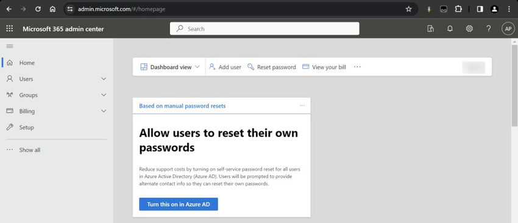
Task: Click the Home house icon in the sidebar
Action: point(10,63)
